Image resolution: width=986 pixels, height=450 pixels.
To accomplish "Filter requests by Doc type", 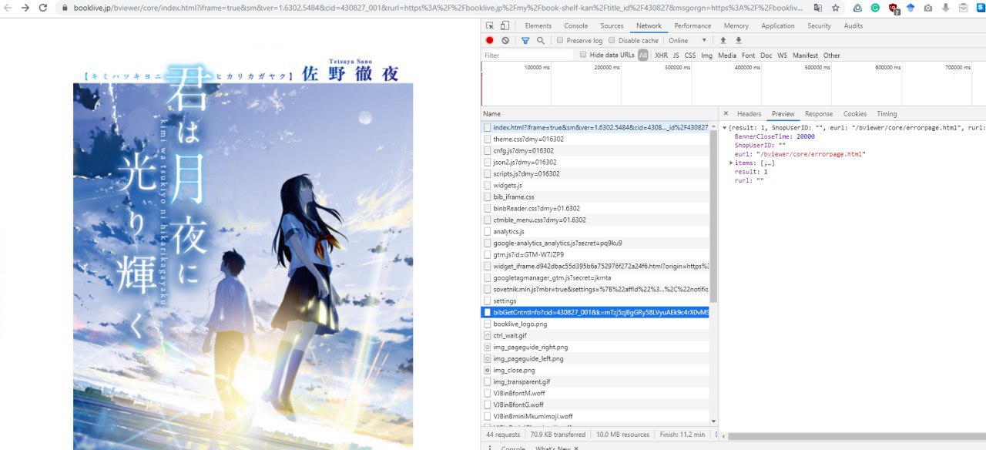I will pyautogui.click(x=766, y=55).
